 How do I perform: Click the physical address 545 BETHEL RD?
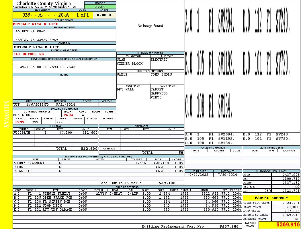[28, 54]
